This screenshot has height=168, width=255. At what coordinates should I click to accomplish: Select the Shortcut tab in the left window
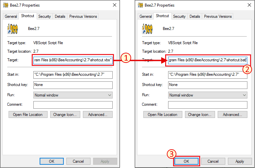point(28,16)
